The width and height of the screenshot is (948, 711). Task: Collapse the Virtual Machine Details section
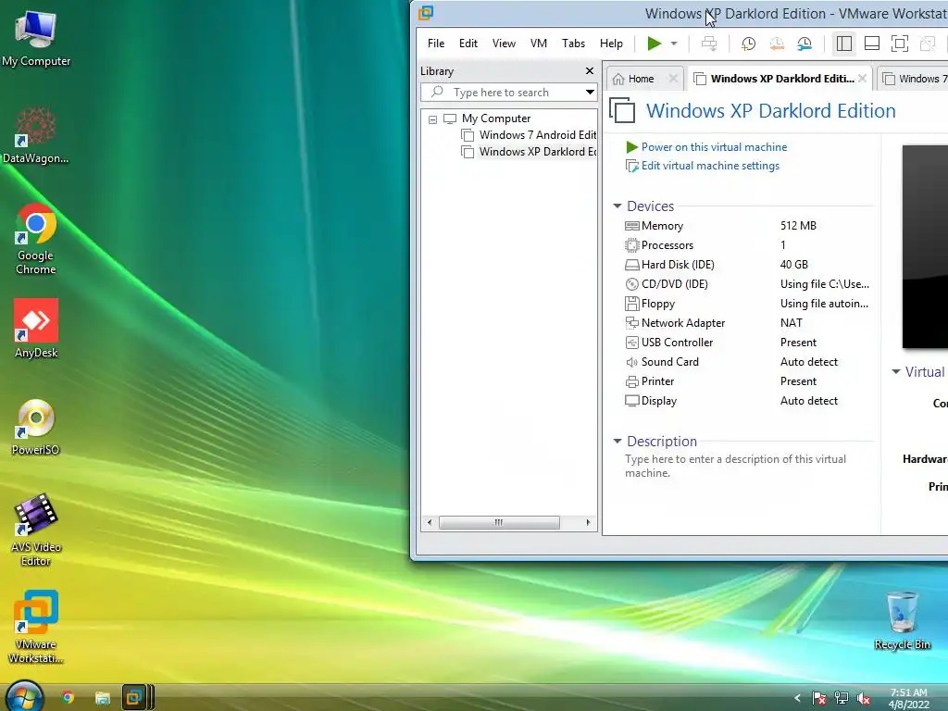[896, 372]
